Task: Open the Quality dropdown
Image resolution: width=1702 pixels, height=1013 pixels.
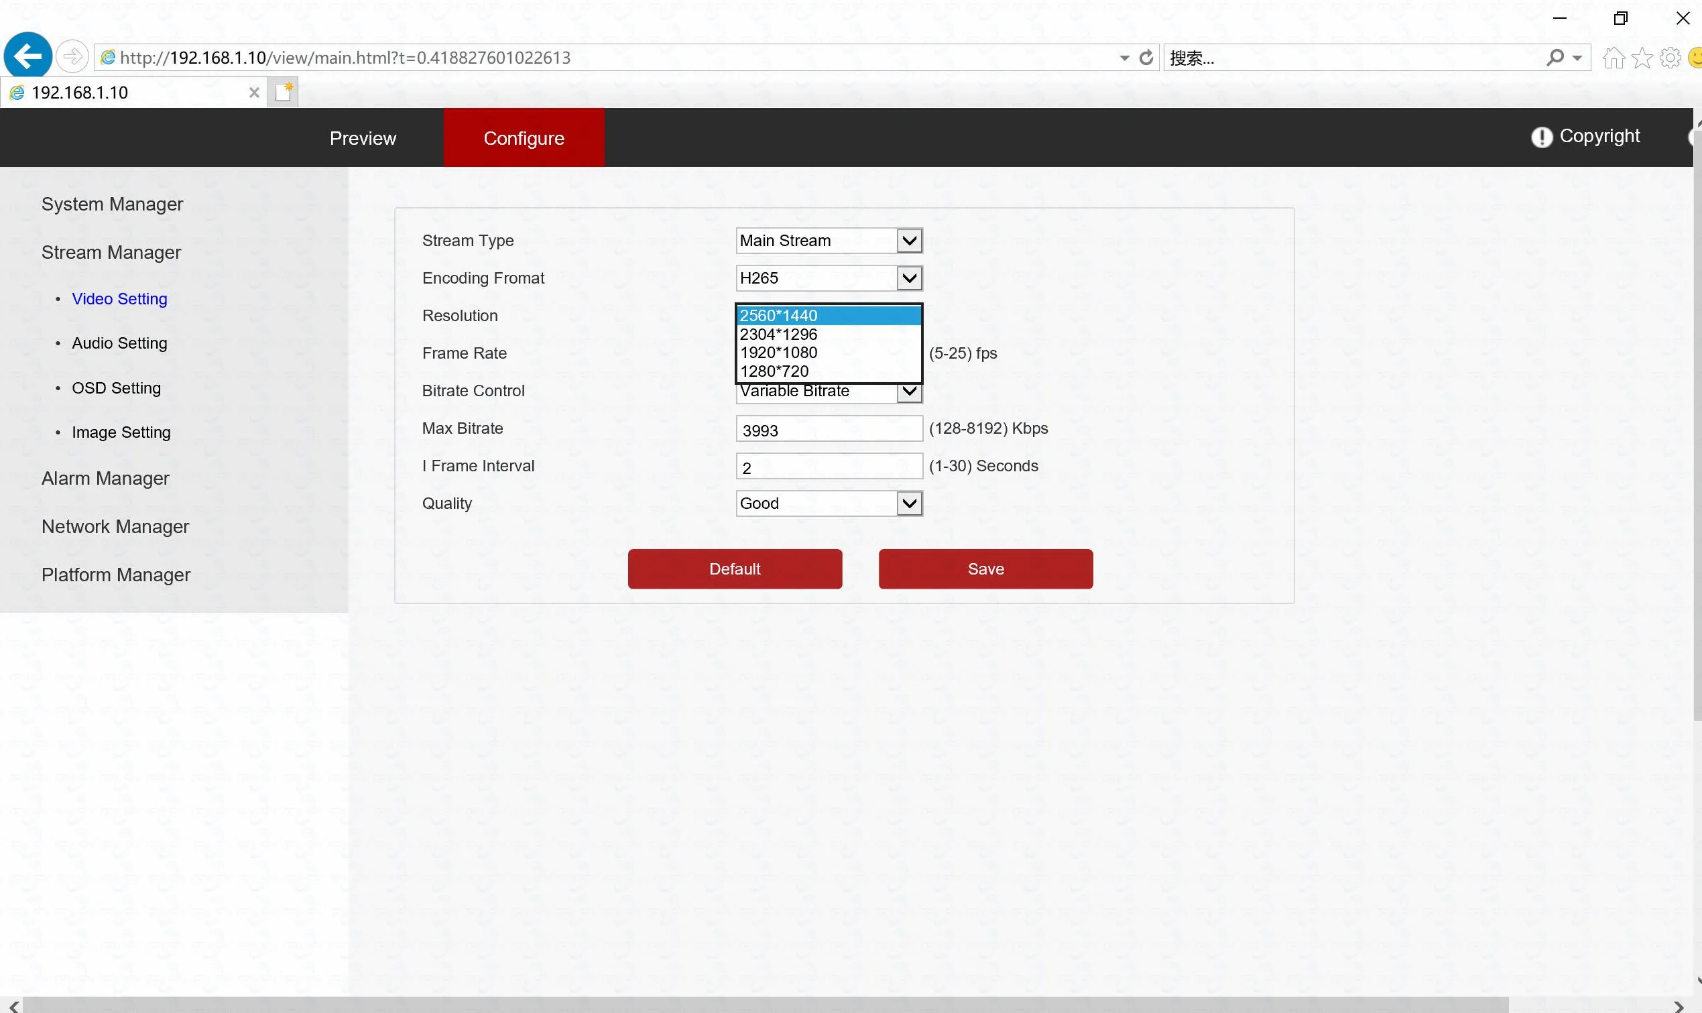Action: click(829, 503)
